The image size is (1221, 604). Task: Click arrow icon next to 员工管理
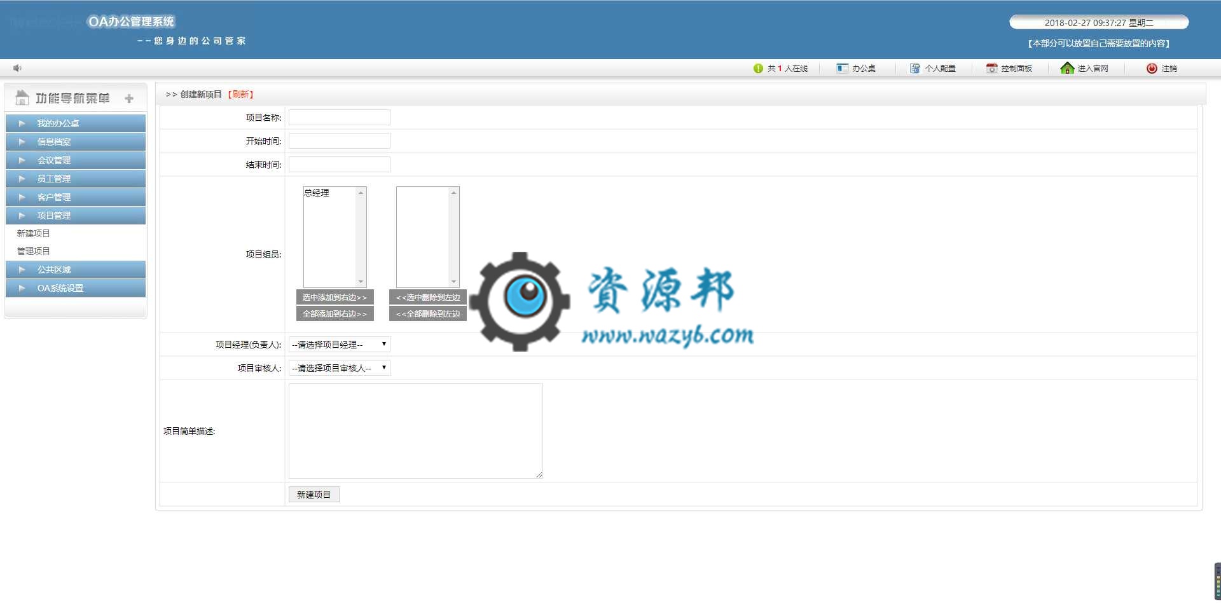(x=22, y=179)
